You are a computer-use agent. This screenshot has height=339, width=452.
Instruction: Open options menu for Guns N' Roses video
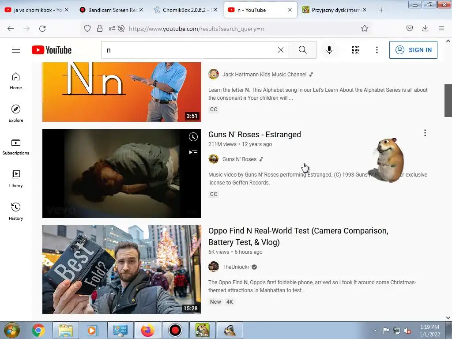425,133
